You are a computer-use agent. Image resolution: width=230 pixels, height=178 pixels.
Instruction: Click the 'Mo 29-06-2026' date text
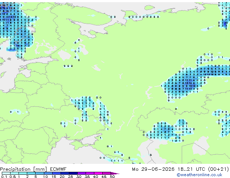click(153, 169)
